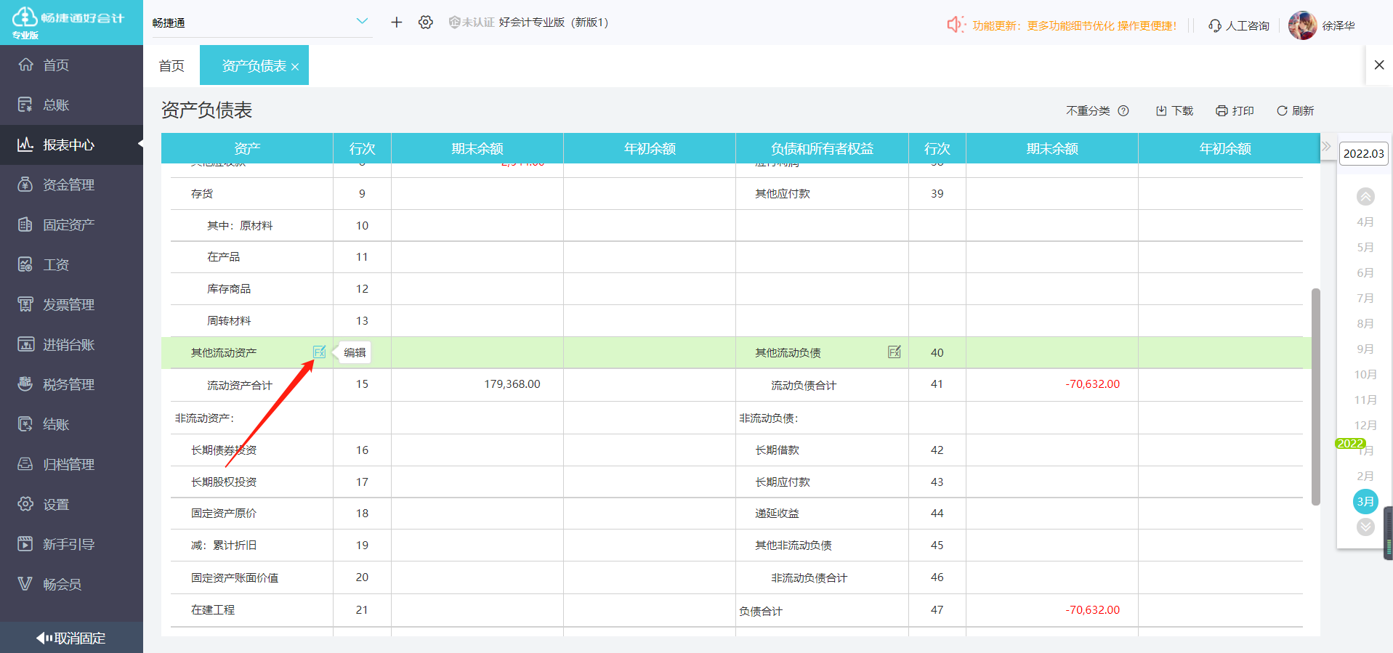Select 报表中心 report center menu
The image size is (1393, 653).
71,145
